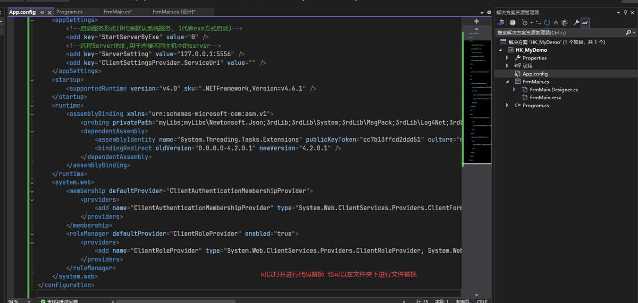Click the pin icon on App.config tab
The width and height of the screenshot is (638, 303).
click(x=42, y=12)
